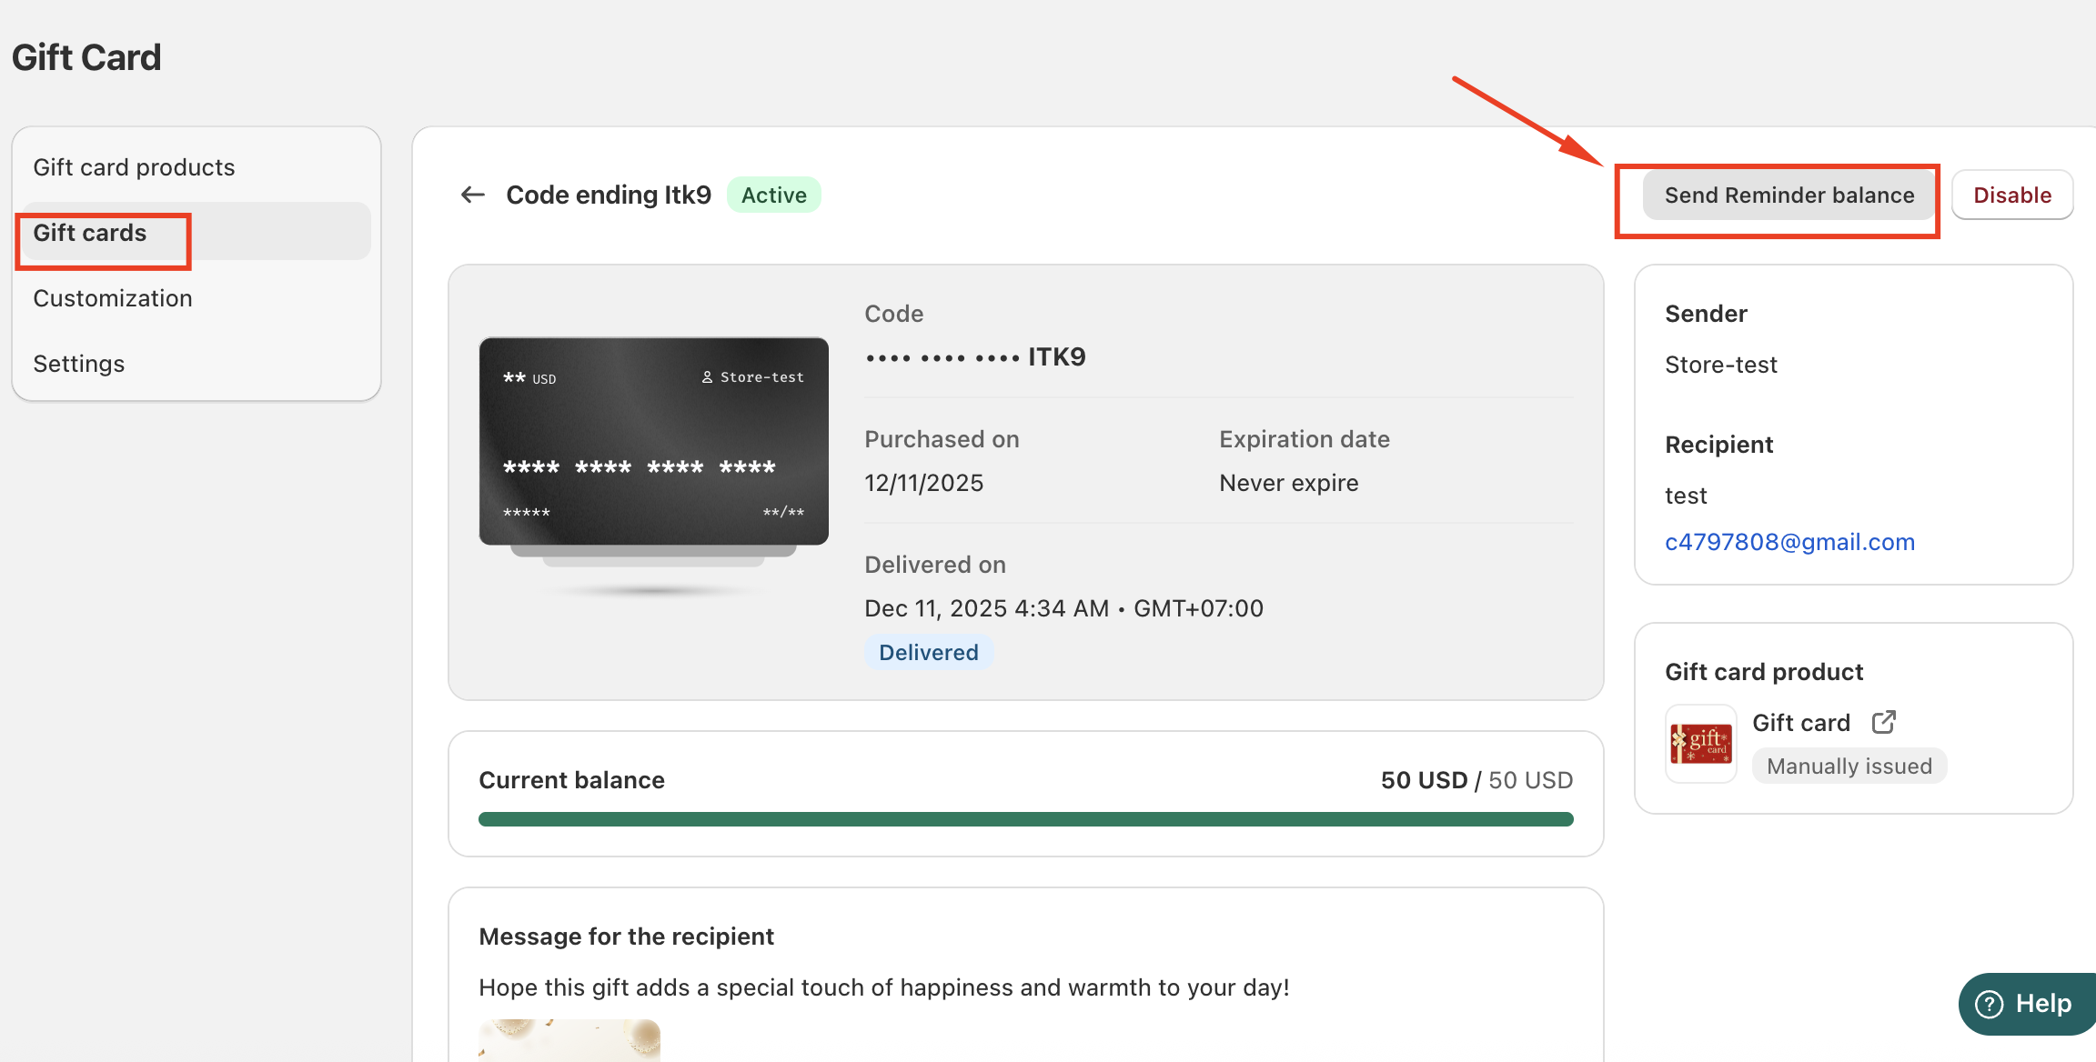Click the Store-test user icon on card
This screenshot has height=1062, width=2096.
click(x=707, y=377)
